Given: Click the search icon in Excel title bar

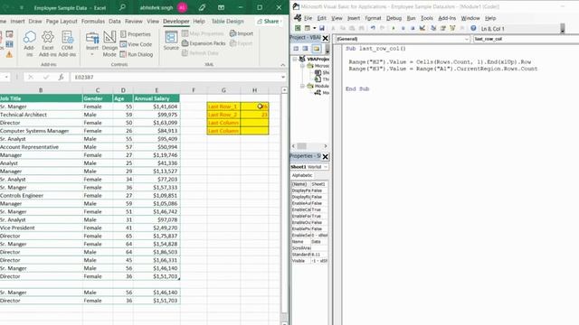Looking at the screenshot, I should [x=122, y=7].
